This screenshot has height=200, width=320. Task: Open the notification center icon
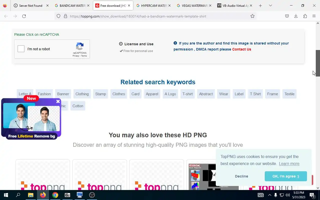click(x=312, y=195)
